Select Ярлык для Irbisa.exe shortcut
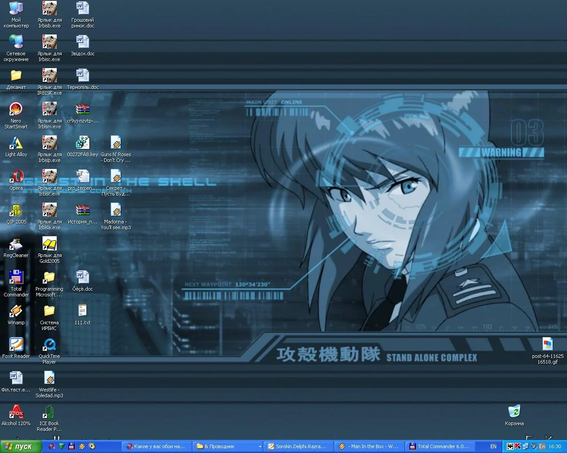567x453 pixels. (x=49, y=216)
